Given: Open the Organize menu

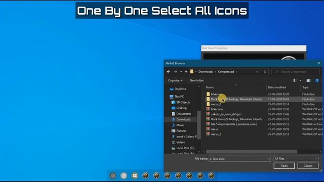Looking at the screenshot, I should click(x=175, y=80).
